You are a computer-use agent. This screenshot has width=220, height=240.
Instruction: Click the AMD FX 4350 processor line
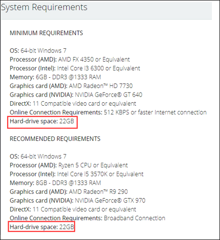click(x=70, y=59)
